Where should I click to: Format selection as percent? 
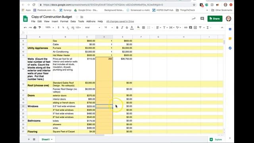[x=63, y=27]
